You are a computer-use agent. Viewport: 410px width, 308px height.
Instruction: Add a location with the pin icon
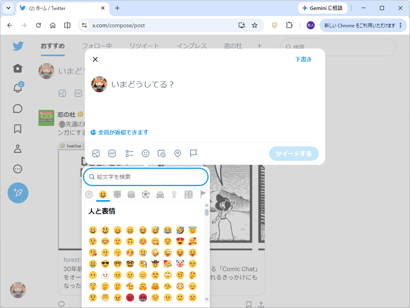pos(177,154)
